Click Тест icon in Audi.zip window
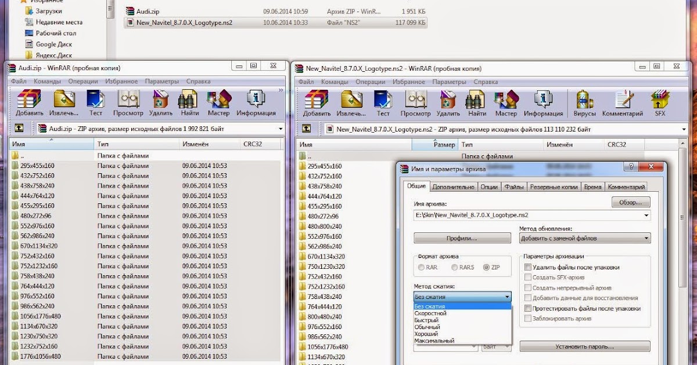The height and width of the screenshot is (365, 697). [x=96, y=99]
